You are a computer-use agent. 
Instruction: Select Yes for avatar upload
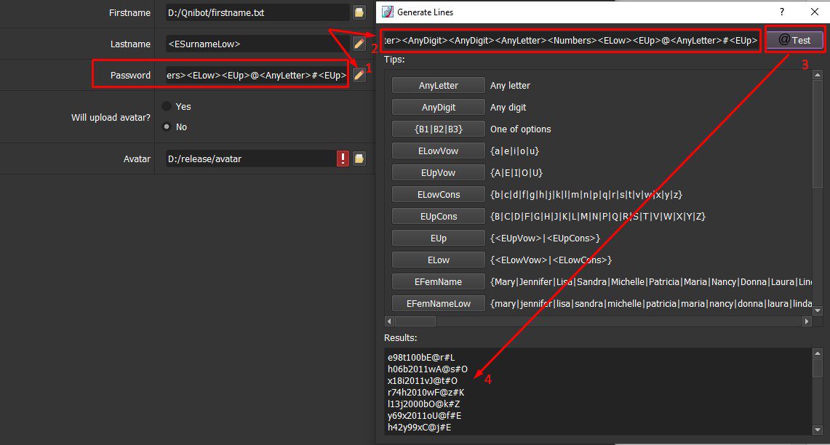coord(167,106)
